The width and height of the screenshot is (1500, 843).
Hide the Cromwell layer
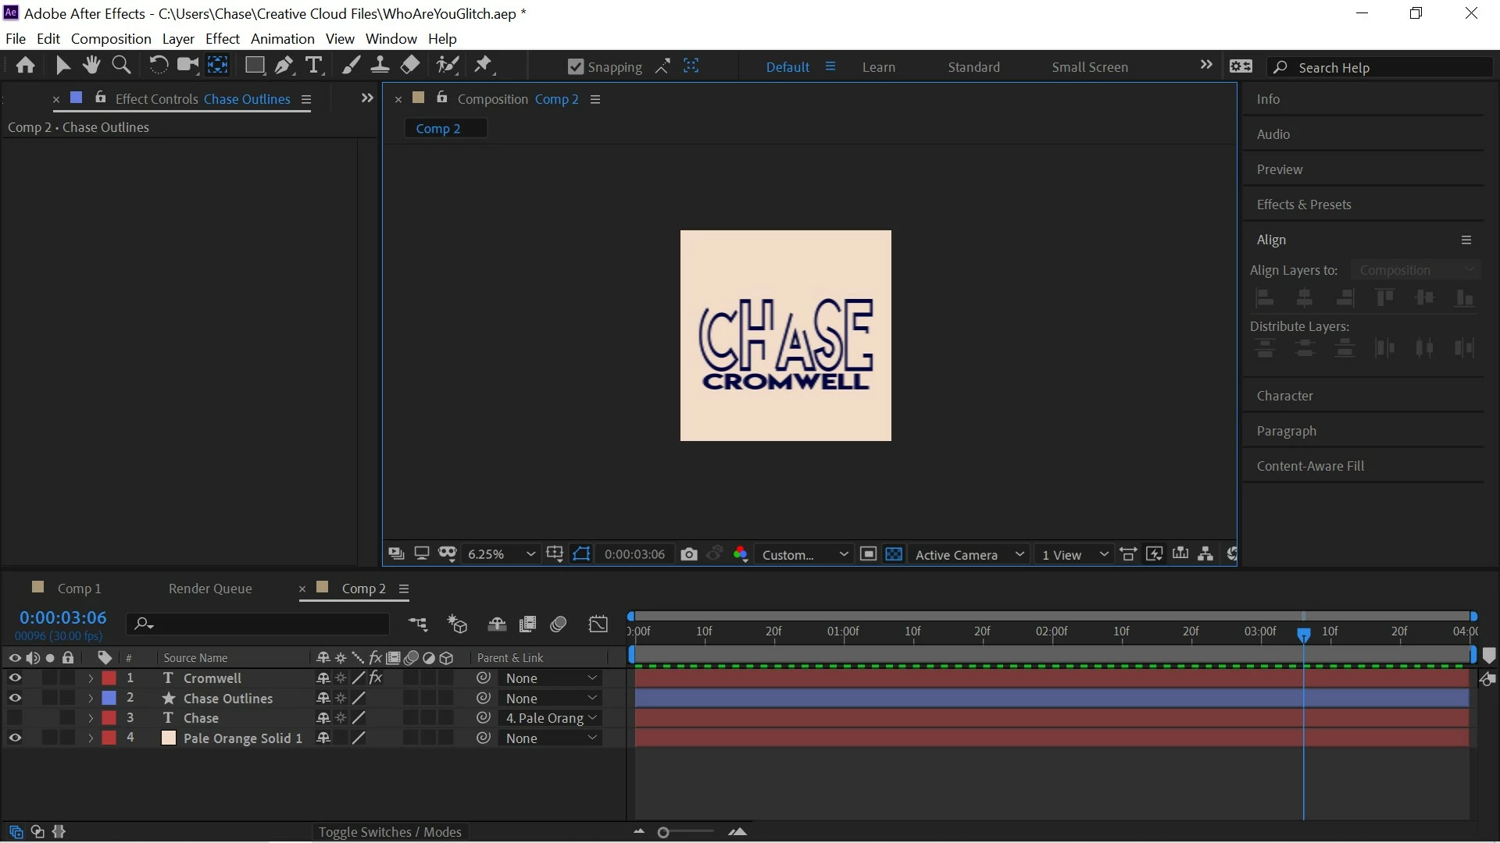[x=14, y=678]
